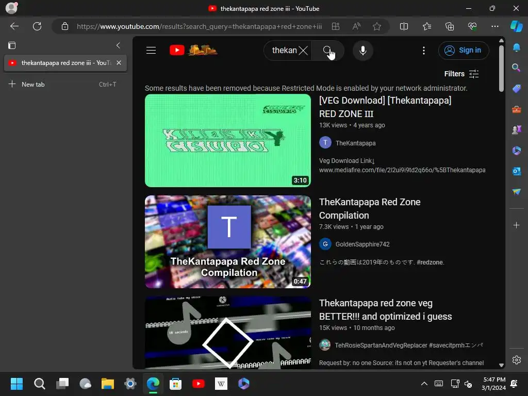The height and width of the screenshot is (396, 528).
Task: Click the YouTube logo home button
Action: (194, 50)
